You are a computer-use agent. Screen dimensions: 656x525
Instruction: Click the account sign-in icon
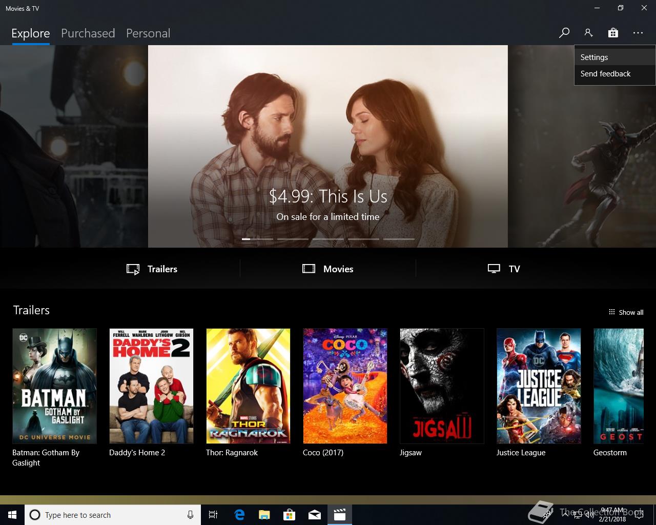click(588, 33)
